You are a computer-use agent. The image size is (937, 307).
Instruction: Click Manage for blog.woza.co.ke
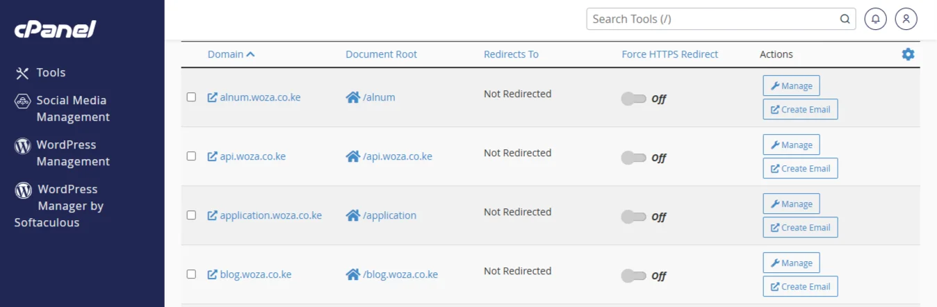pyautogui.click(x=791, y=263)
